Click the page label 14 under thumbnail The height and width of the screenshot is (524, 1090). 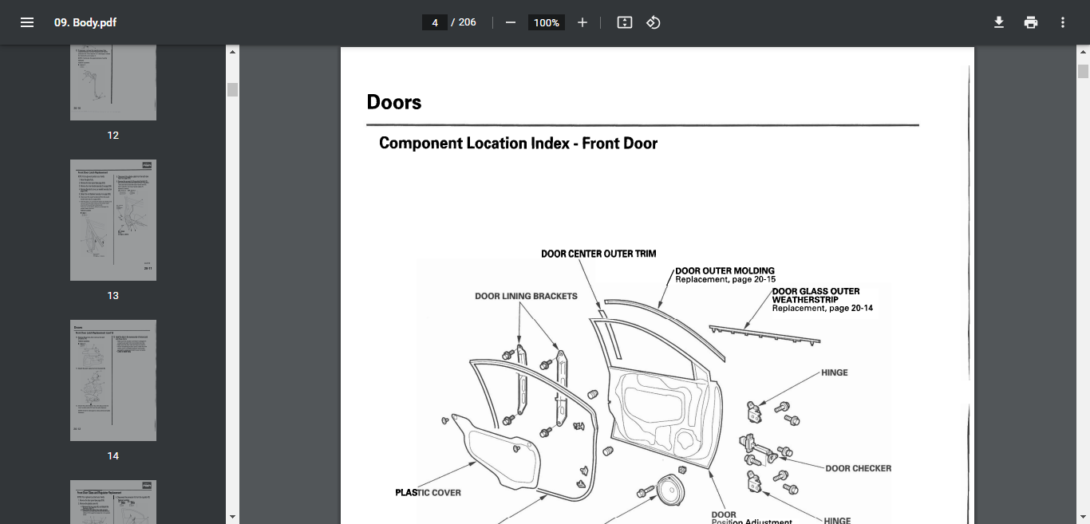(113, 455)
